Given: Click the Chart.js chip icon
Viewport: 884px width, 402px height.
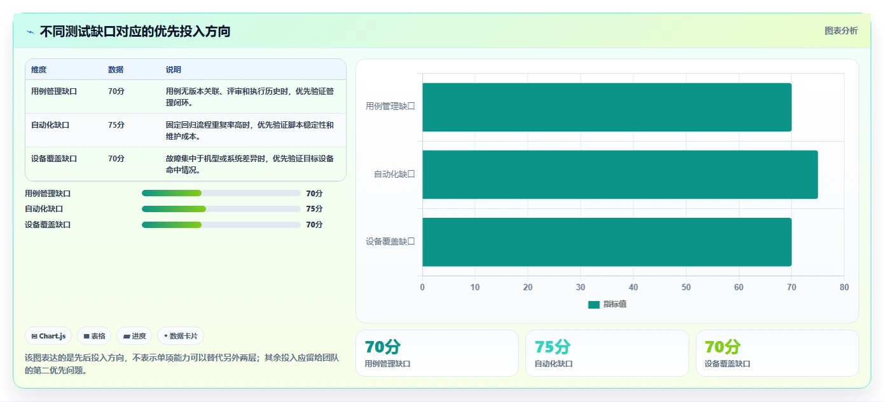Looking at the screenshot, I should (x=34, y=336).
